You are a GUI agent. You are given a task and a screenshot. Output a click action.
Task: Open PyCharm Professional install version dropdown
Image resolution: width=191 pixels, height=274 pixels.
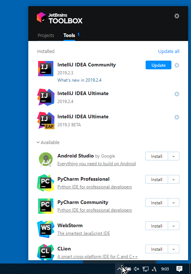tap(174, 180)
